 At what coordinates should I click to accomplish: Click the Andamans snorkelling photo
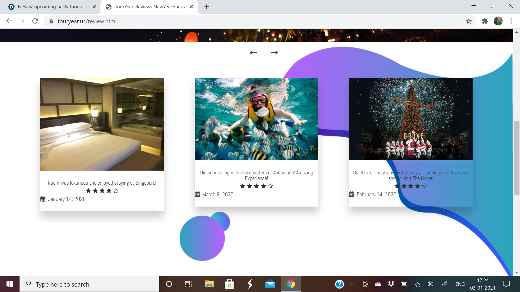tap(256, 119)
